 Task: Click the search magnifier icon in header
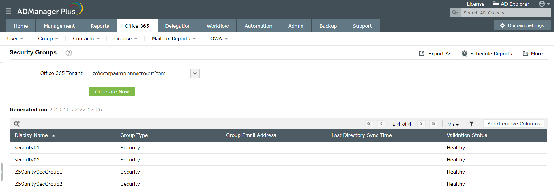click(x=455, y=13)
